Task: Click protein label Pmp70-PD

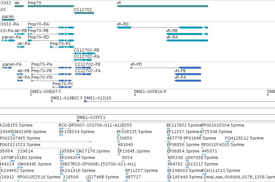Action: 42,77
